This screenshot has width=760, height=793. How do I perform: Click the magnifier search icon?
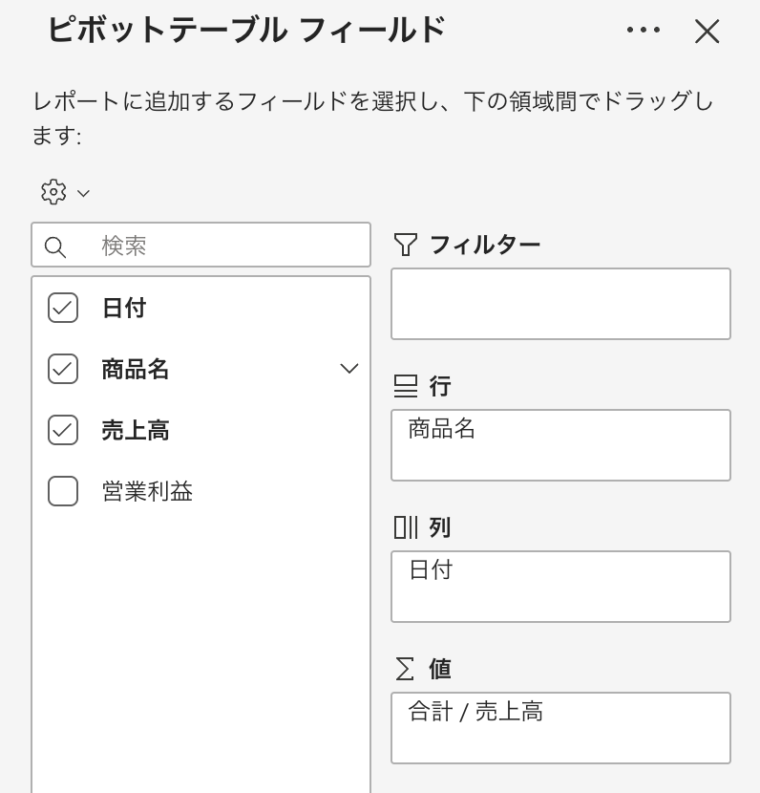55,246
